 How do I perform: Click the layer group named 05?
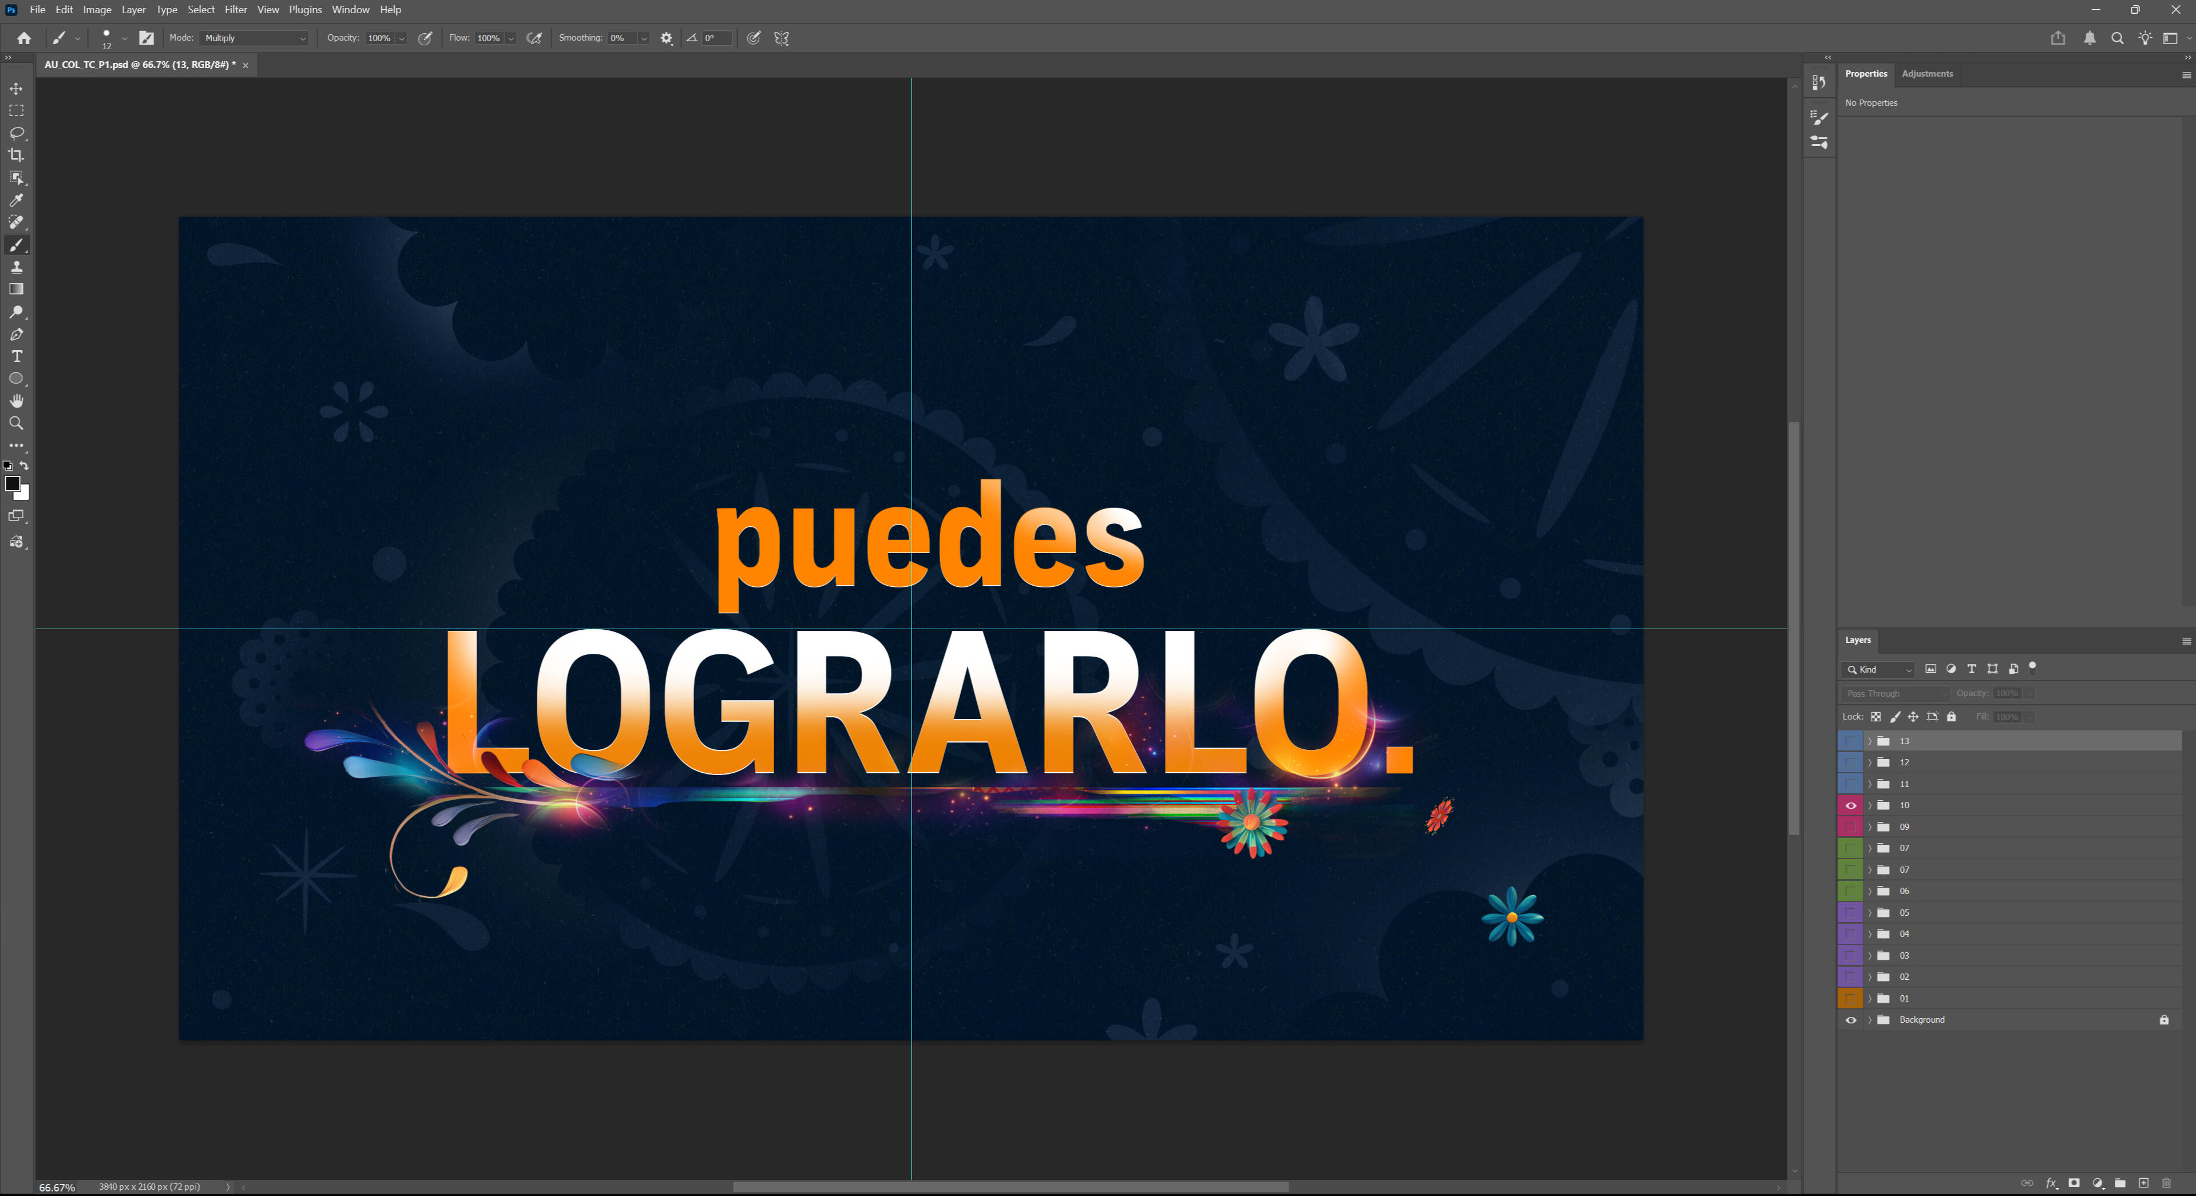[1904, 912]
